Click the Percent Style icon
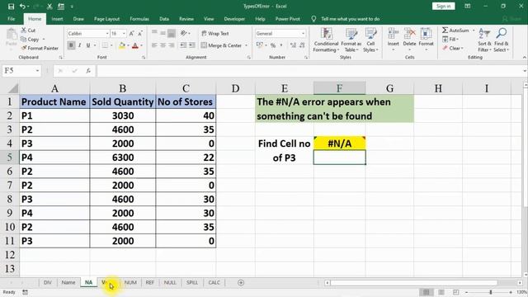 click(273, 45)
